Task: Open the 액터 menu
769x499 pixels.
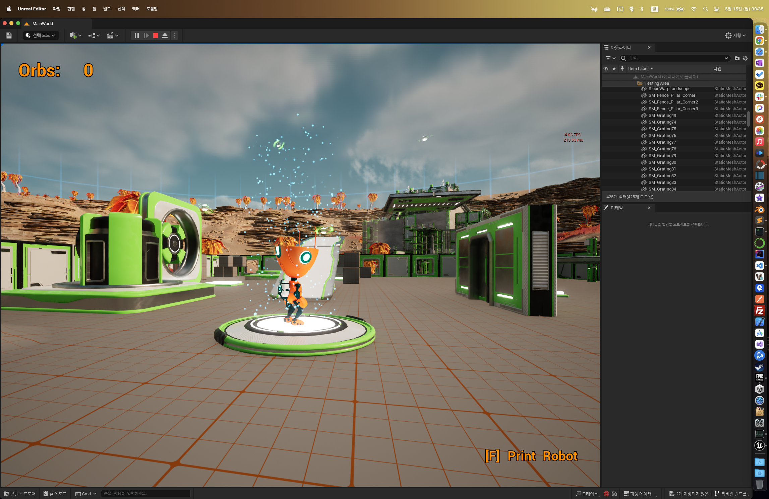Action: 135,9
